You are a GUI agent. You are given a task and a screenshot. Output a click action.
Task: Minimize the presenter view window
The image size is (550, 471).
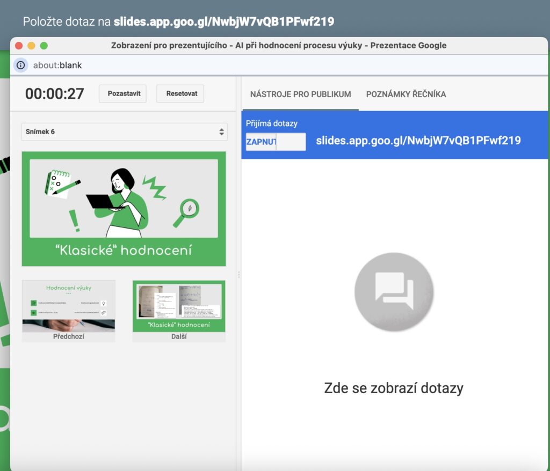[x=31, y=46]
